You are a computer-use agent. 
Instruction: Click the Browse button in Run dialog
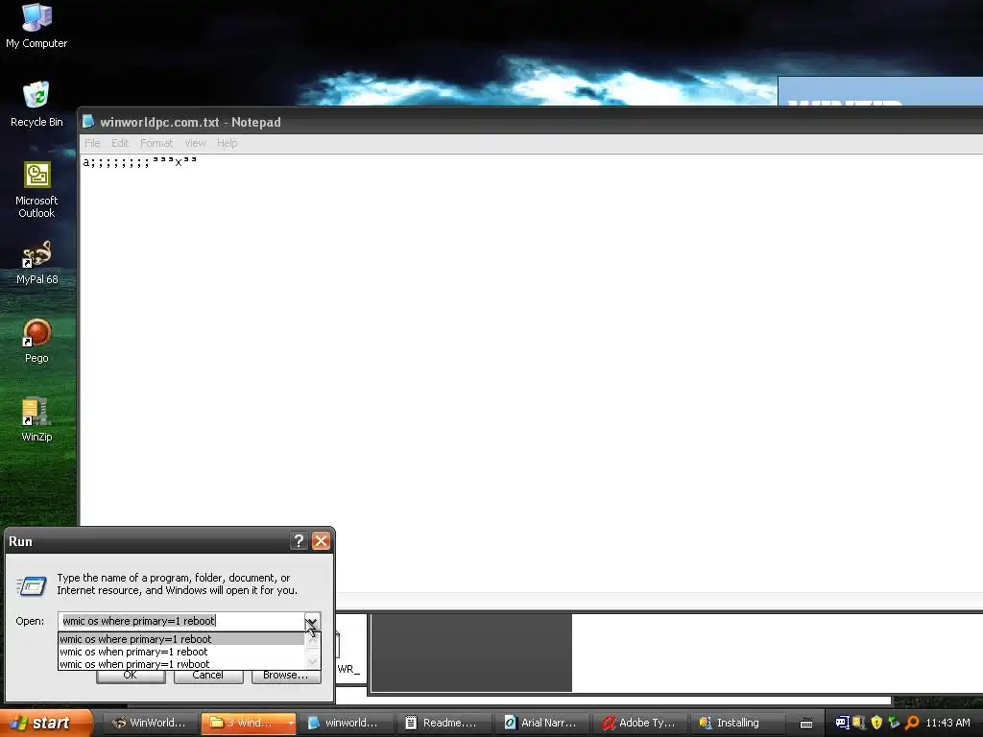286,675
